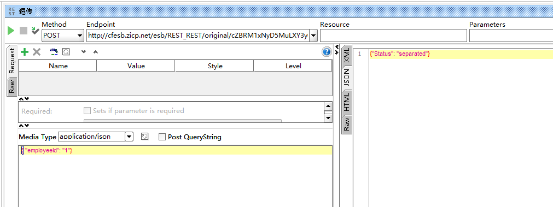Cancel running request with stop square

(24, 31)
